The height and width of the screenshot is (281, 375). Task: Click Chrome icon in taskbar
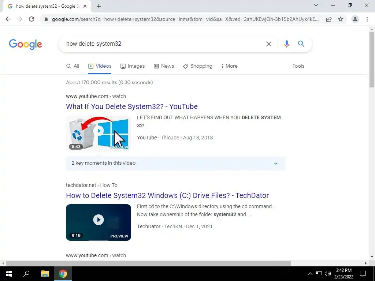click(63, 274)
